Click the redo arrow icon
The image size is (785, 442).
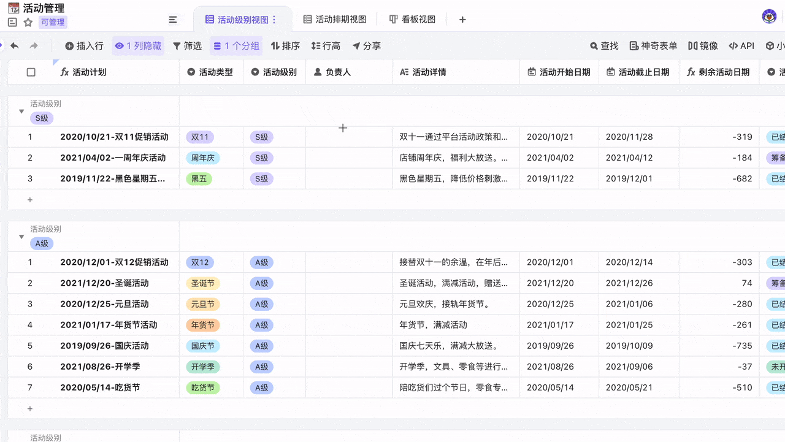[x=34, y=46]
